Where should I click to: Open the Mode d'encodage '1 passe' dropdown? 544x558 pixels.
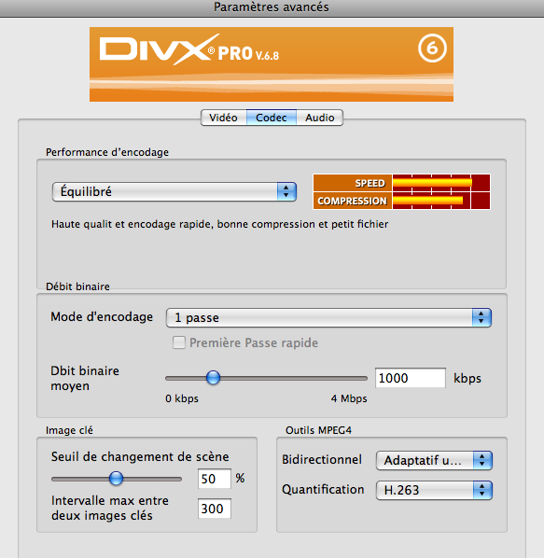(328, 317)
